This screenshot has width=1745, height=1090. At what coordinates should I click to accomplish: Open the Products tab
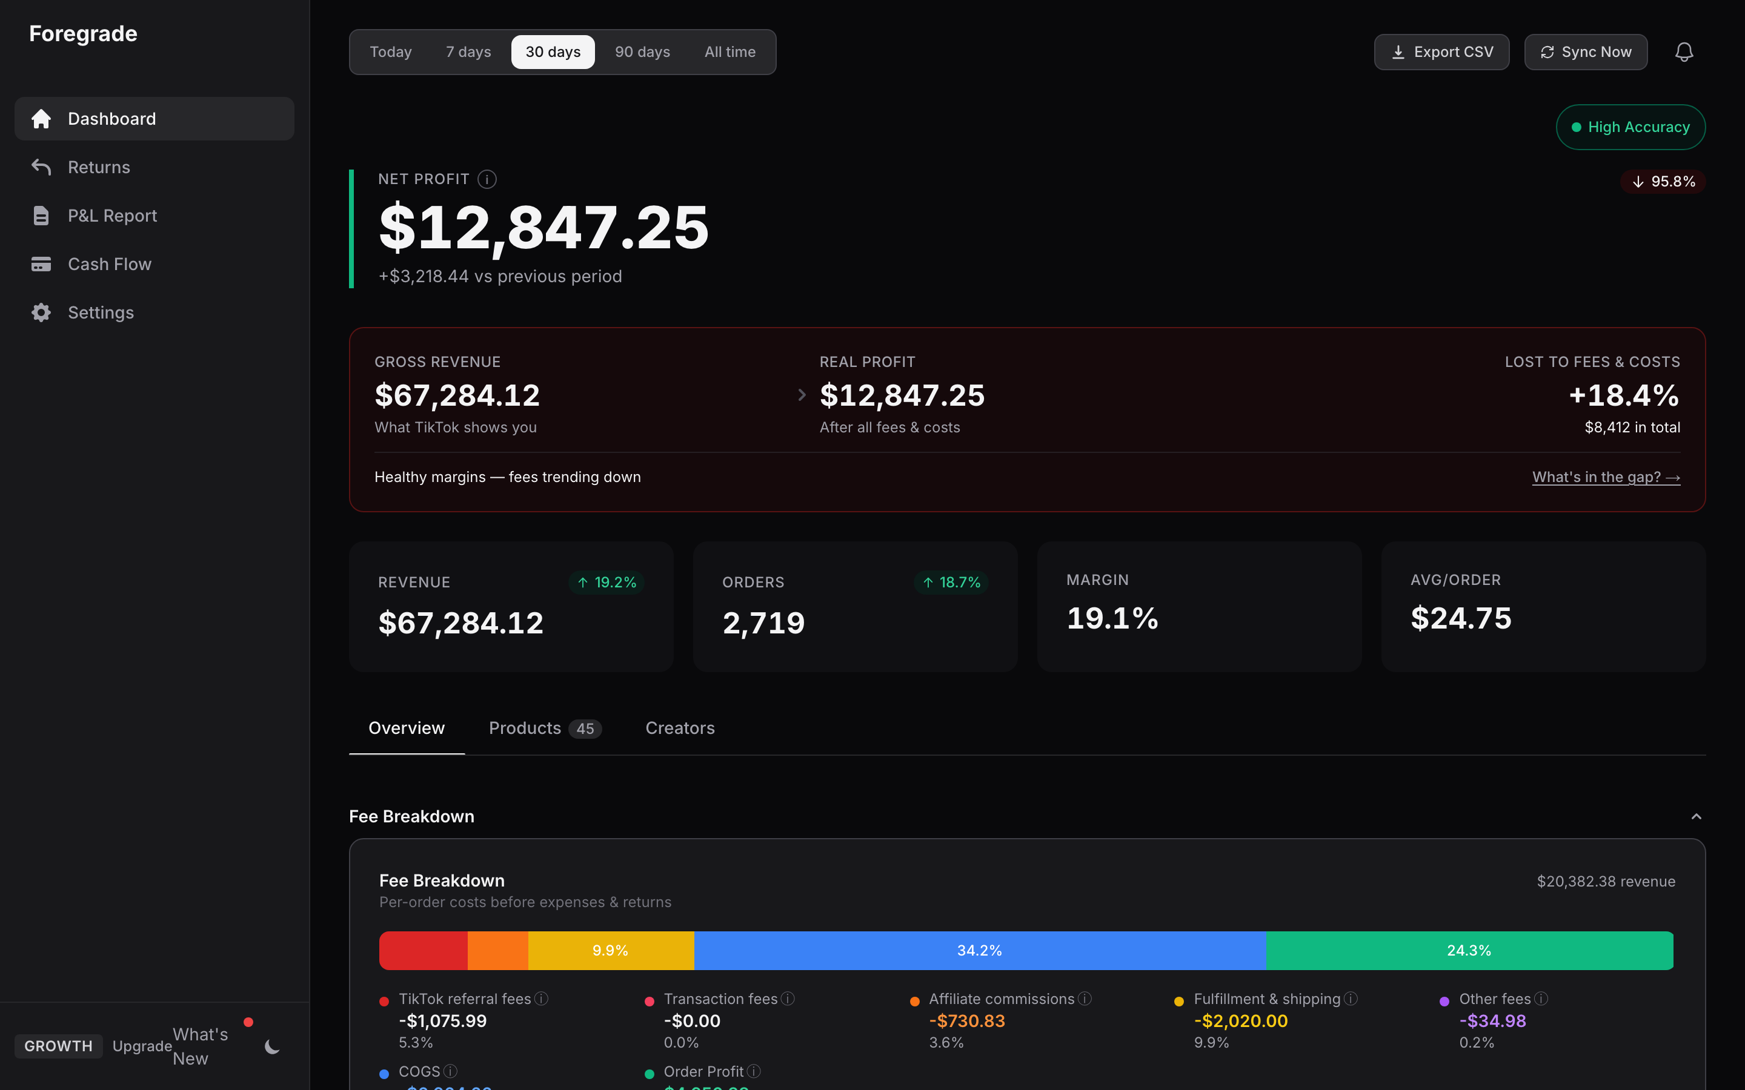tap(543, 728)
